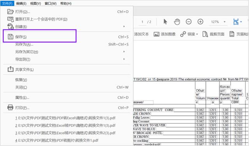Screen dimensions: 249x146
Task: Click the 共享文件(L) share icon
Action: [x=11, y=69]
